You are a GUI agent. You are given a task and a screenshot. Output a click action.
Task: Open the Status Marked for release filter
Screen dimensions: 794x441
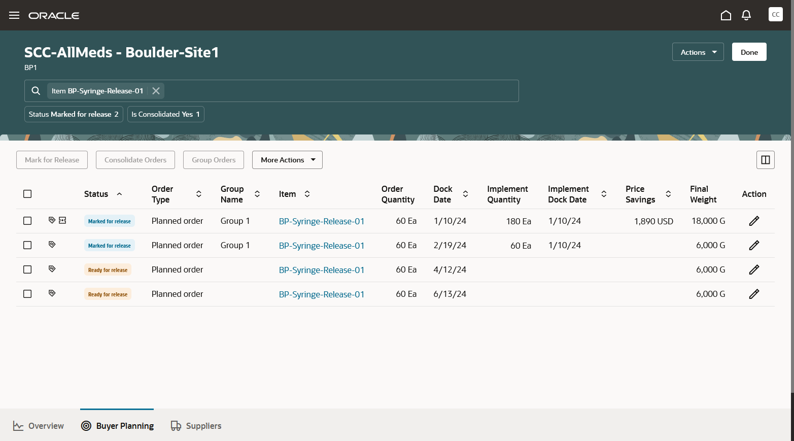point(74,114)
